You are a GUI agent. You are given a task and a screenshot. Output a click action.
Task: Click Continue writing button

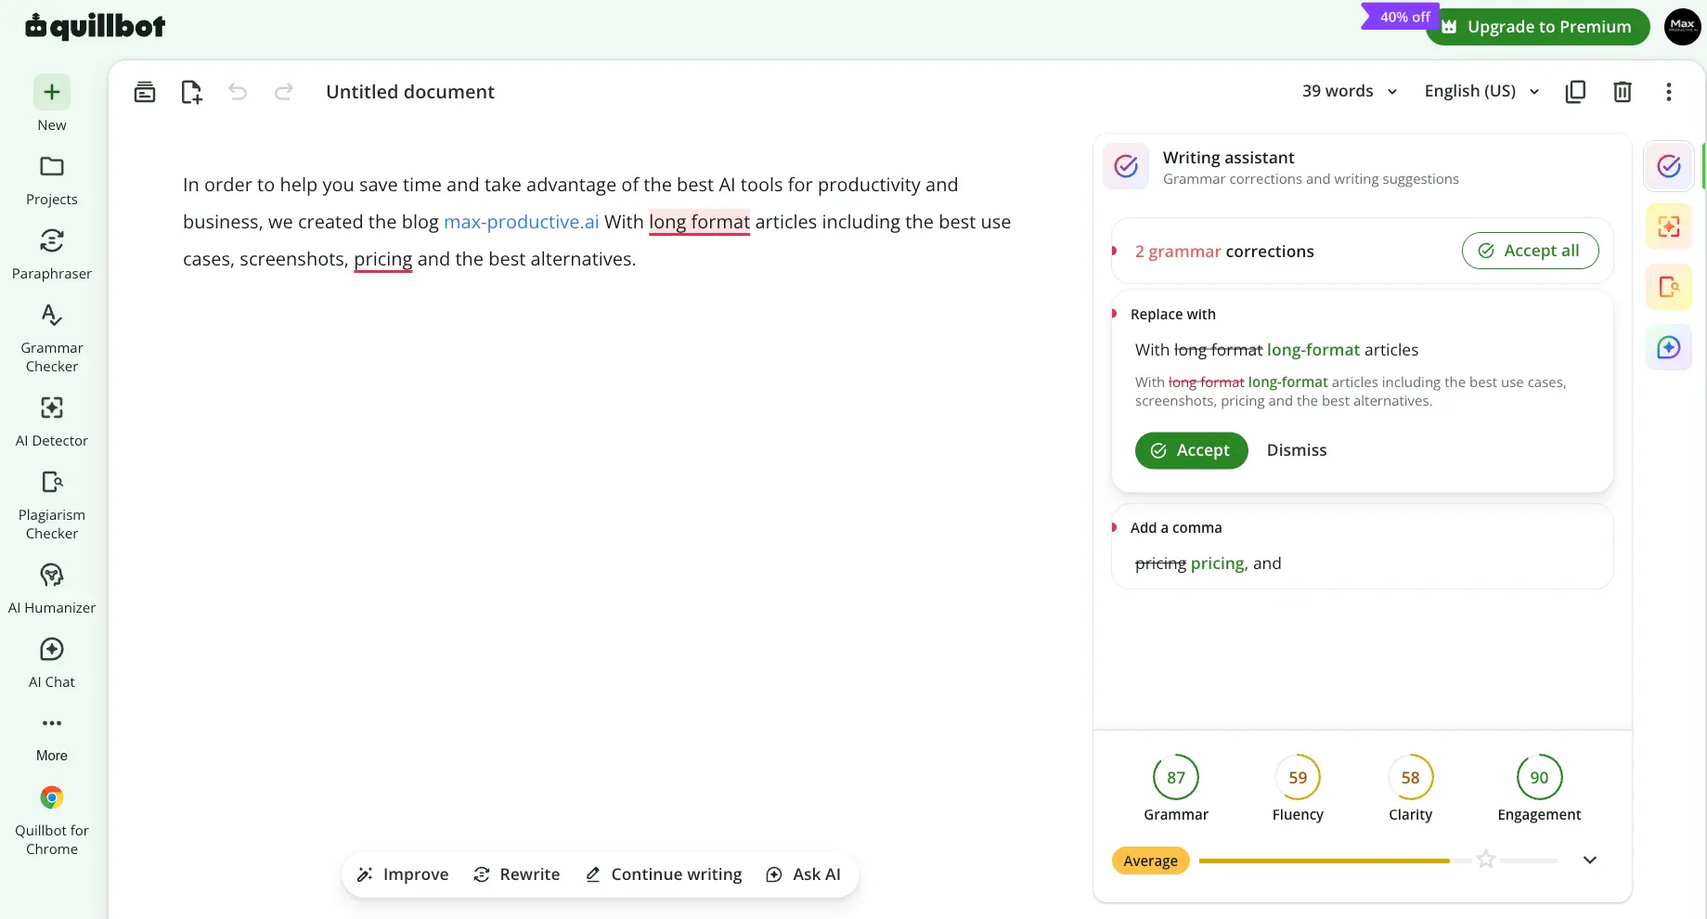click(664, 874)
